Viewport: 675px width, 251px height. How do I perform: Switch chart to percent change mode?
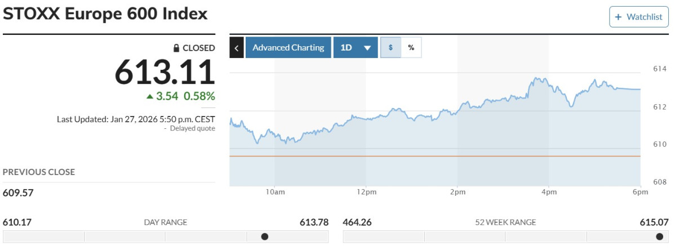click(411, 48)
